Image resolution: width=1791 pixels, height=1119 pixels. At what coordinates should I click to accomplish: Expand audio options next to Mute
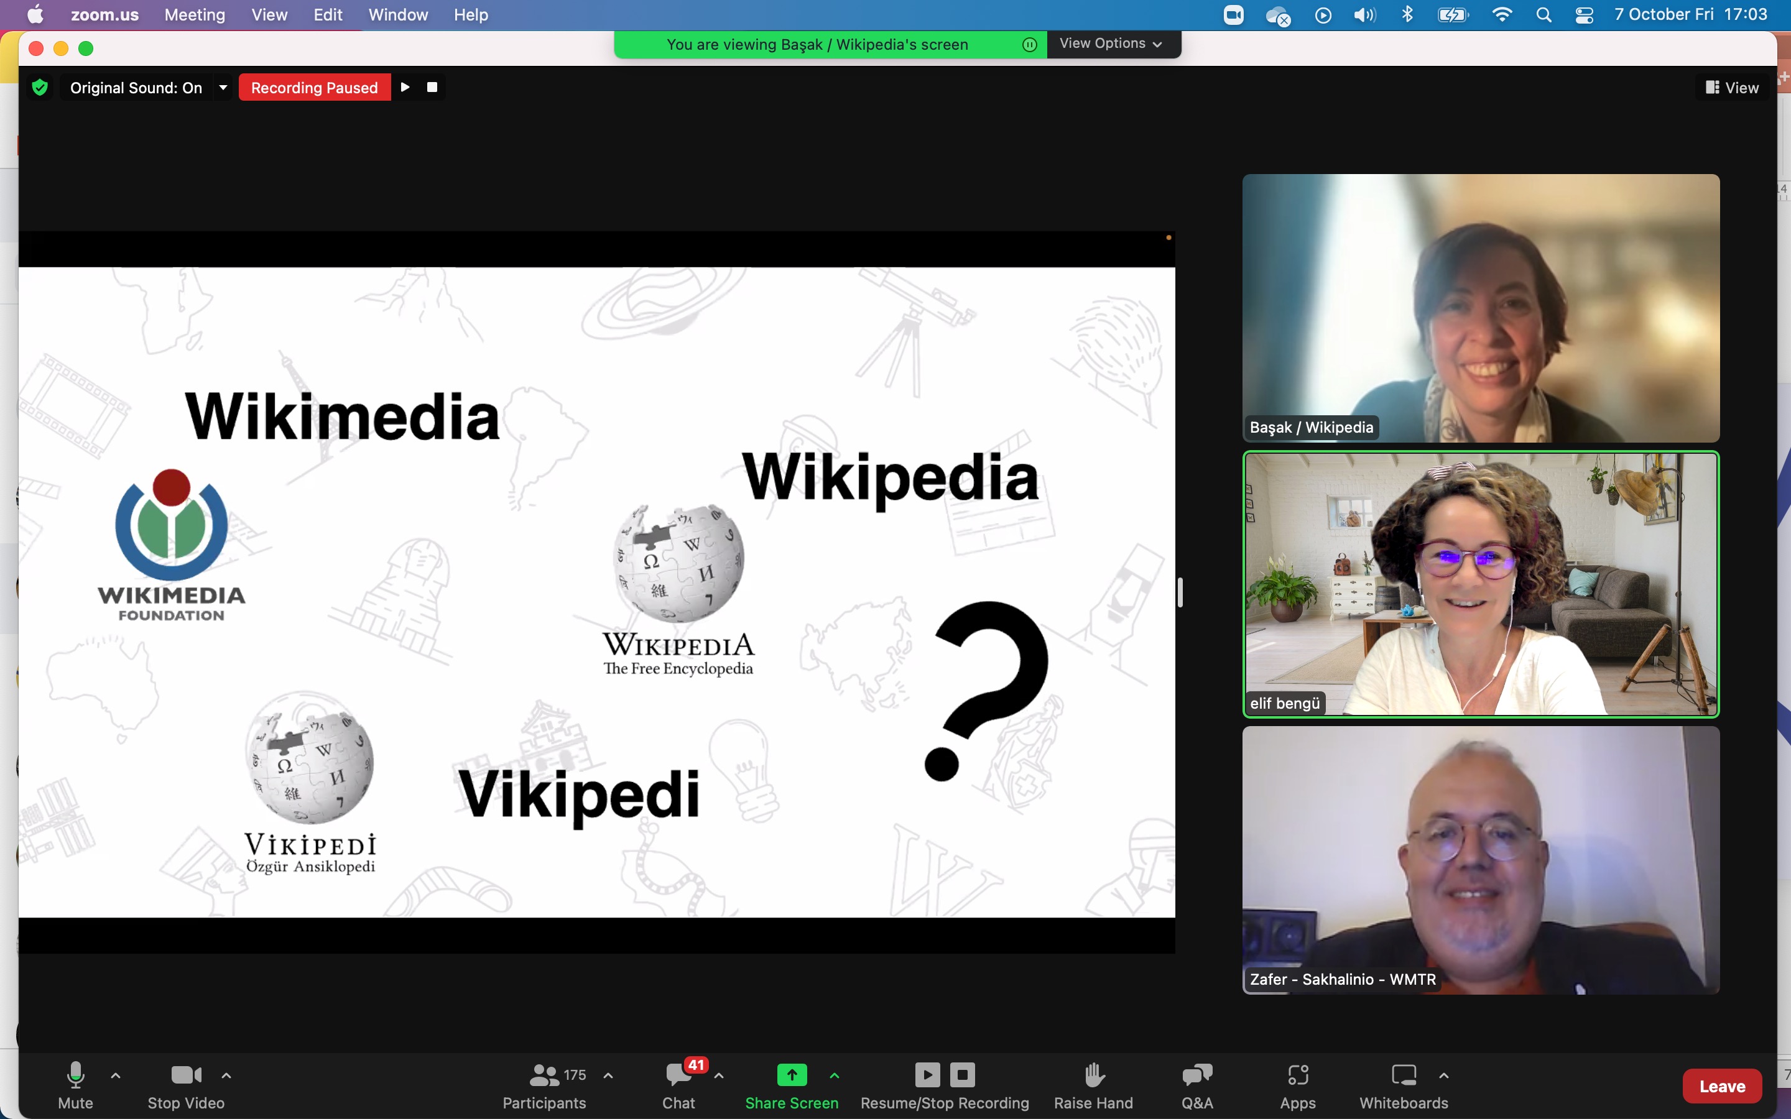coord(116,1075)
